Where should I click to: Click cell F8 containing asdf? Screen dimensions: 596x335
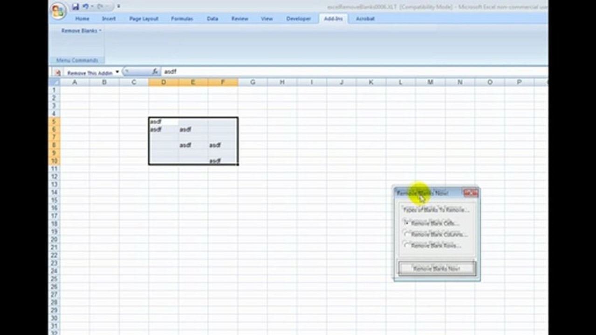pos(223,145)
